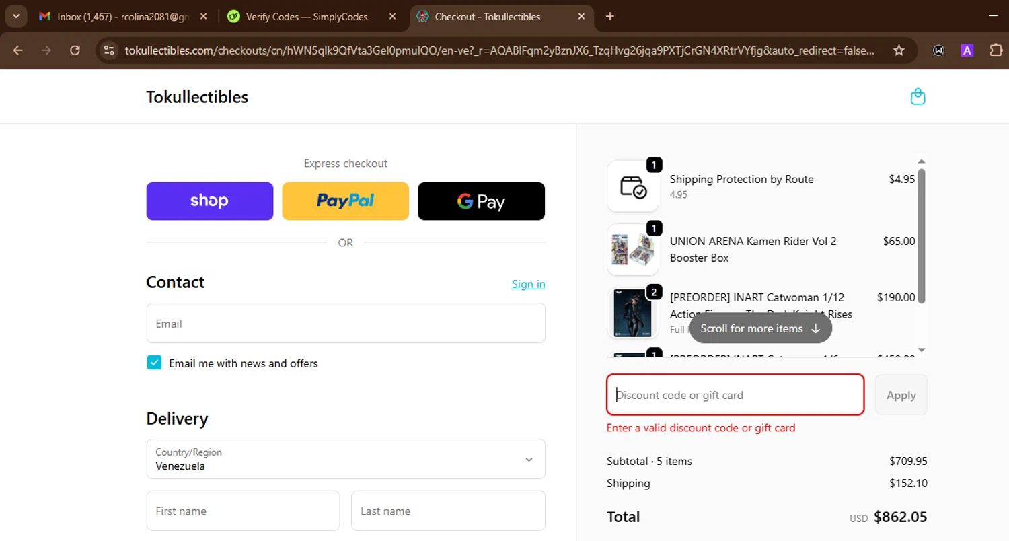The height and width of the screenshot is (541, 1009).
Task: Open the Country/Region dropdown showing Venezuela
Action: [346, 459]
